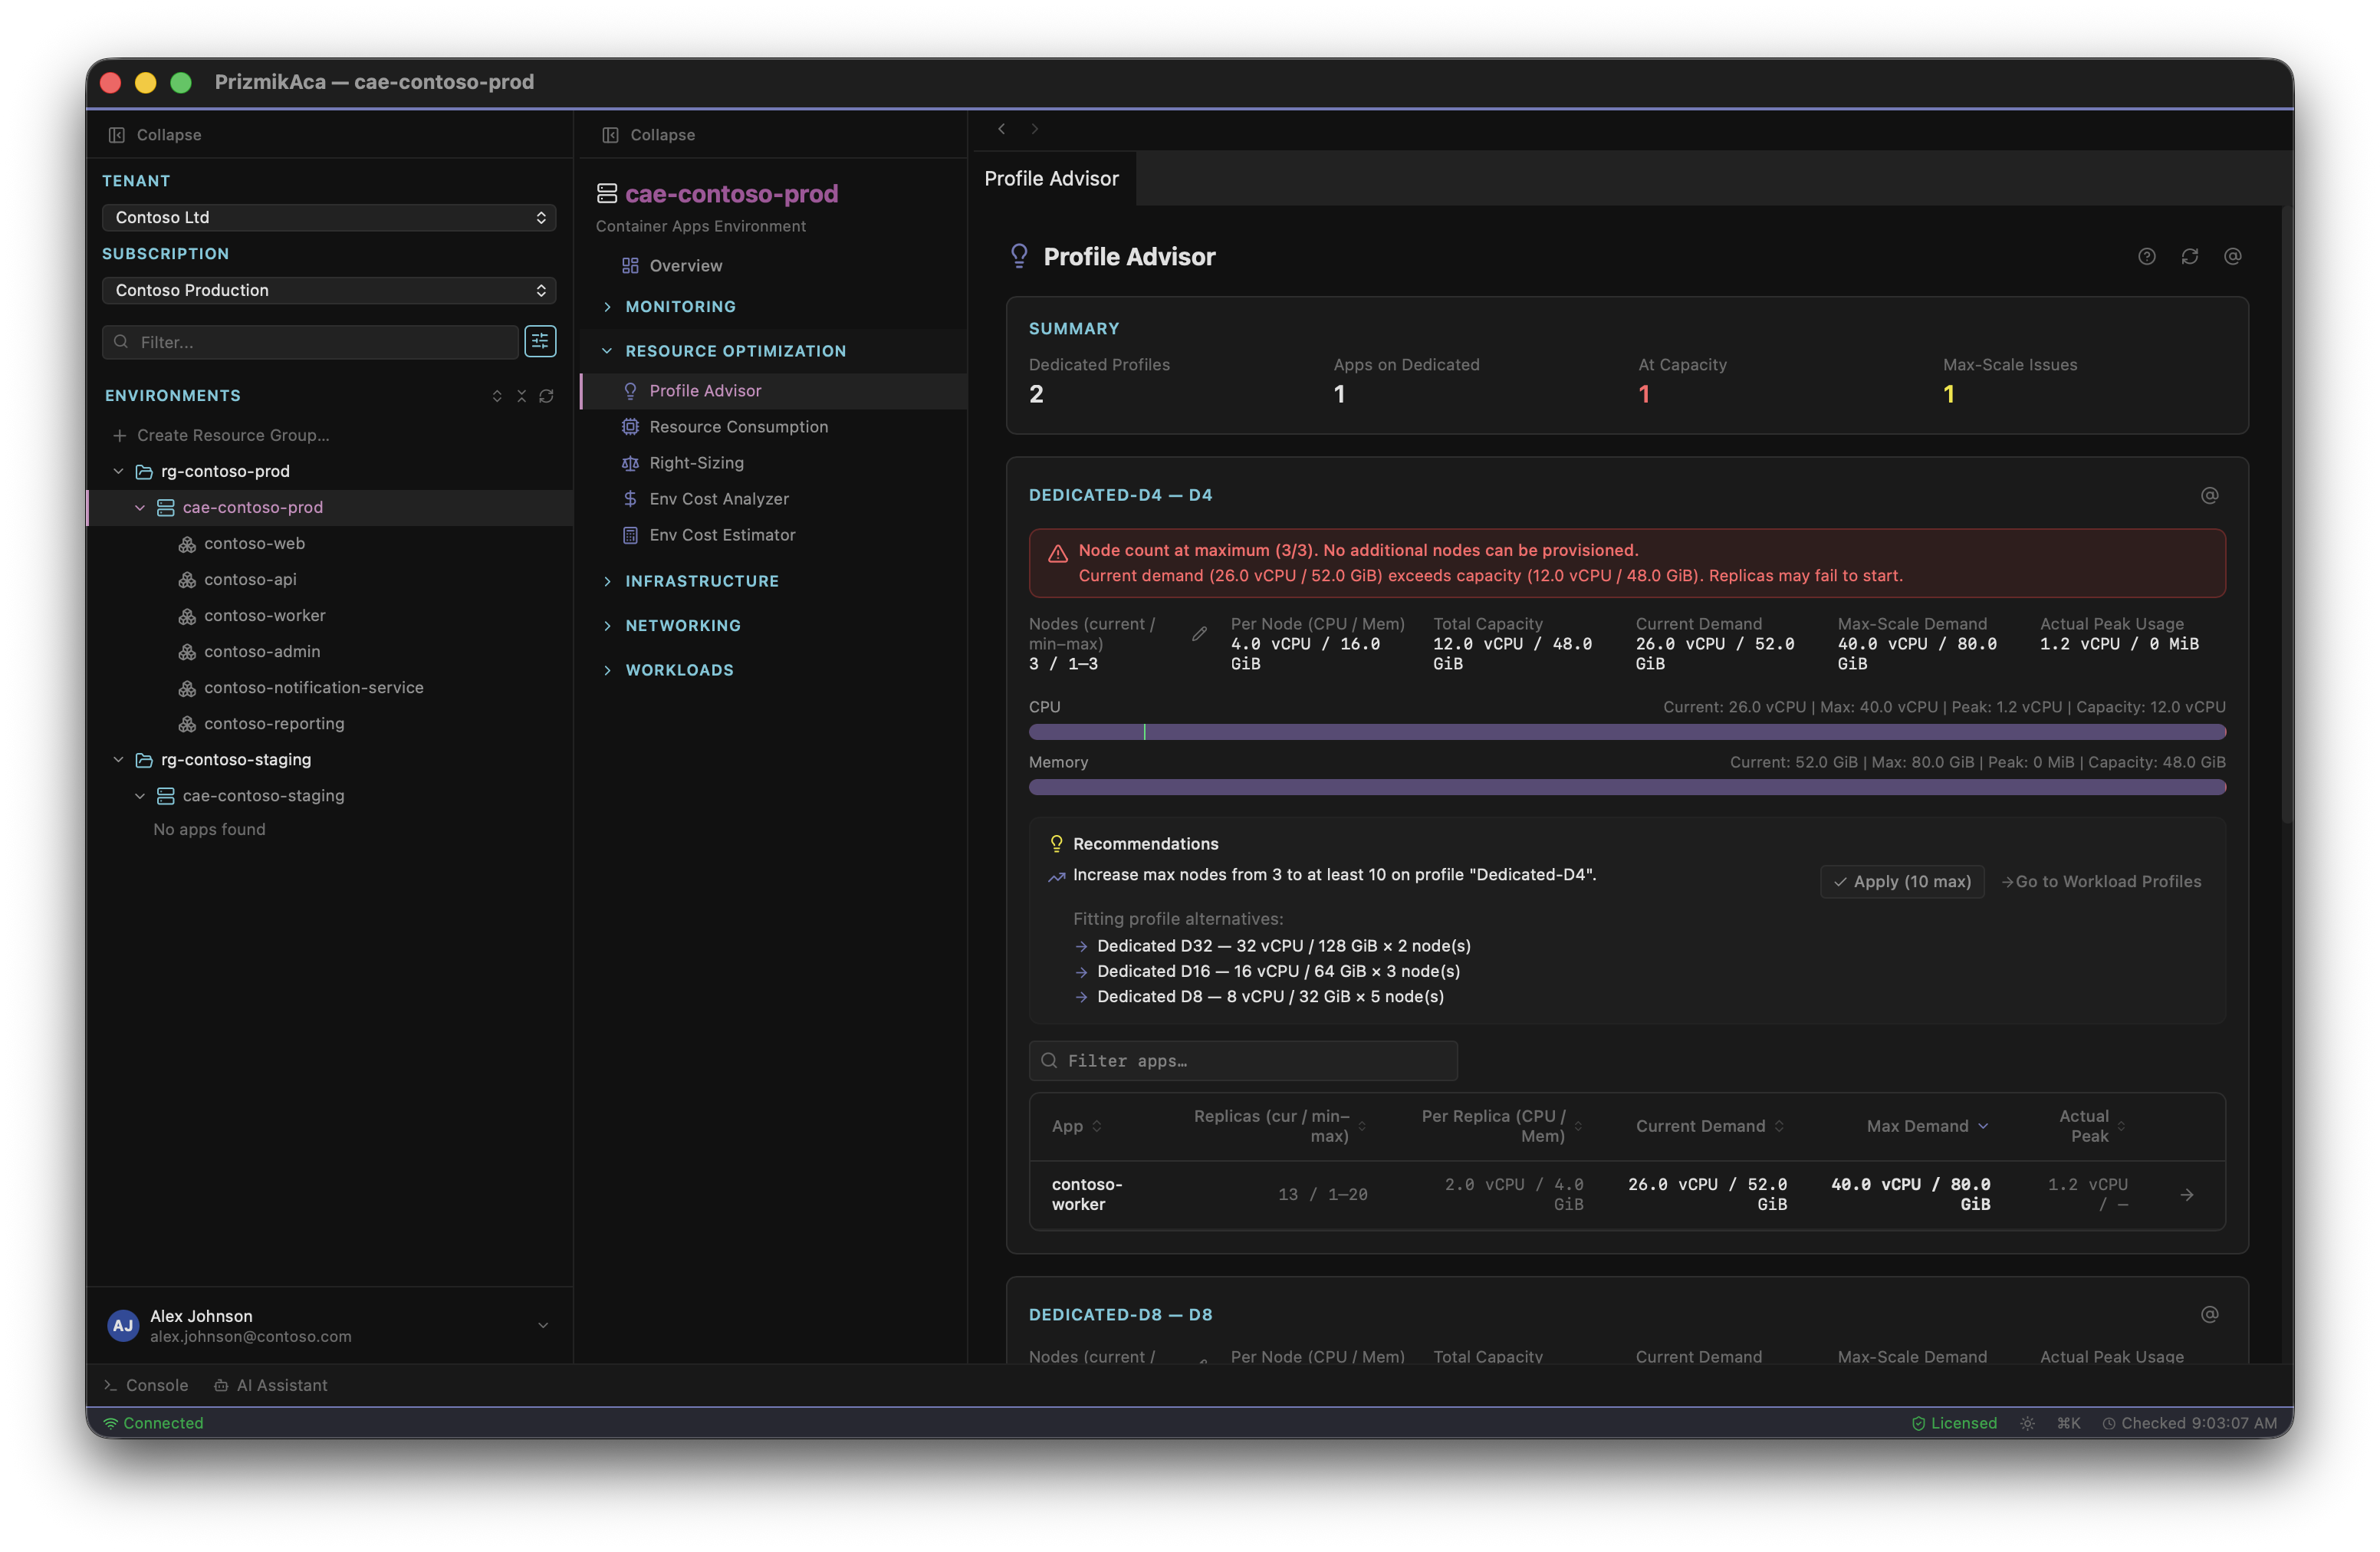Collapse the left environments sidebar

pos(155,134)
